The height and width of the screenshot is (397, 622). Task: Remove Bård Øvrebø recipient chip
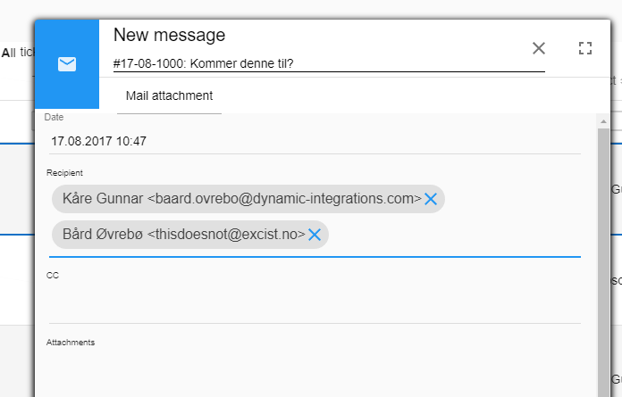tap(315, 235)
